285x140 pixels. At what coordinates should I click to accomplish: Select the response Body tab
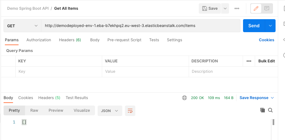(8, 98)
